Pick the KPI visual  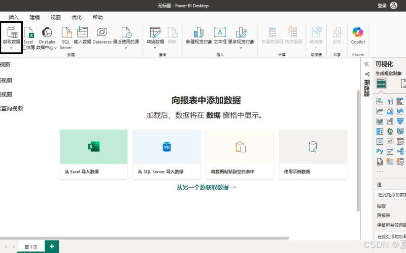[390, 142]
